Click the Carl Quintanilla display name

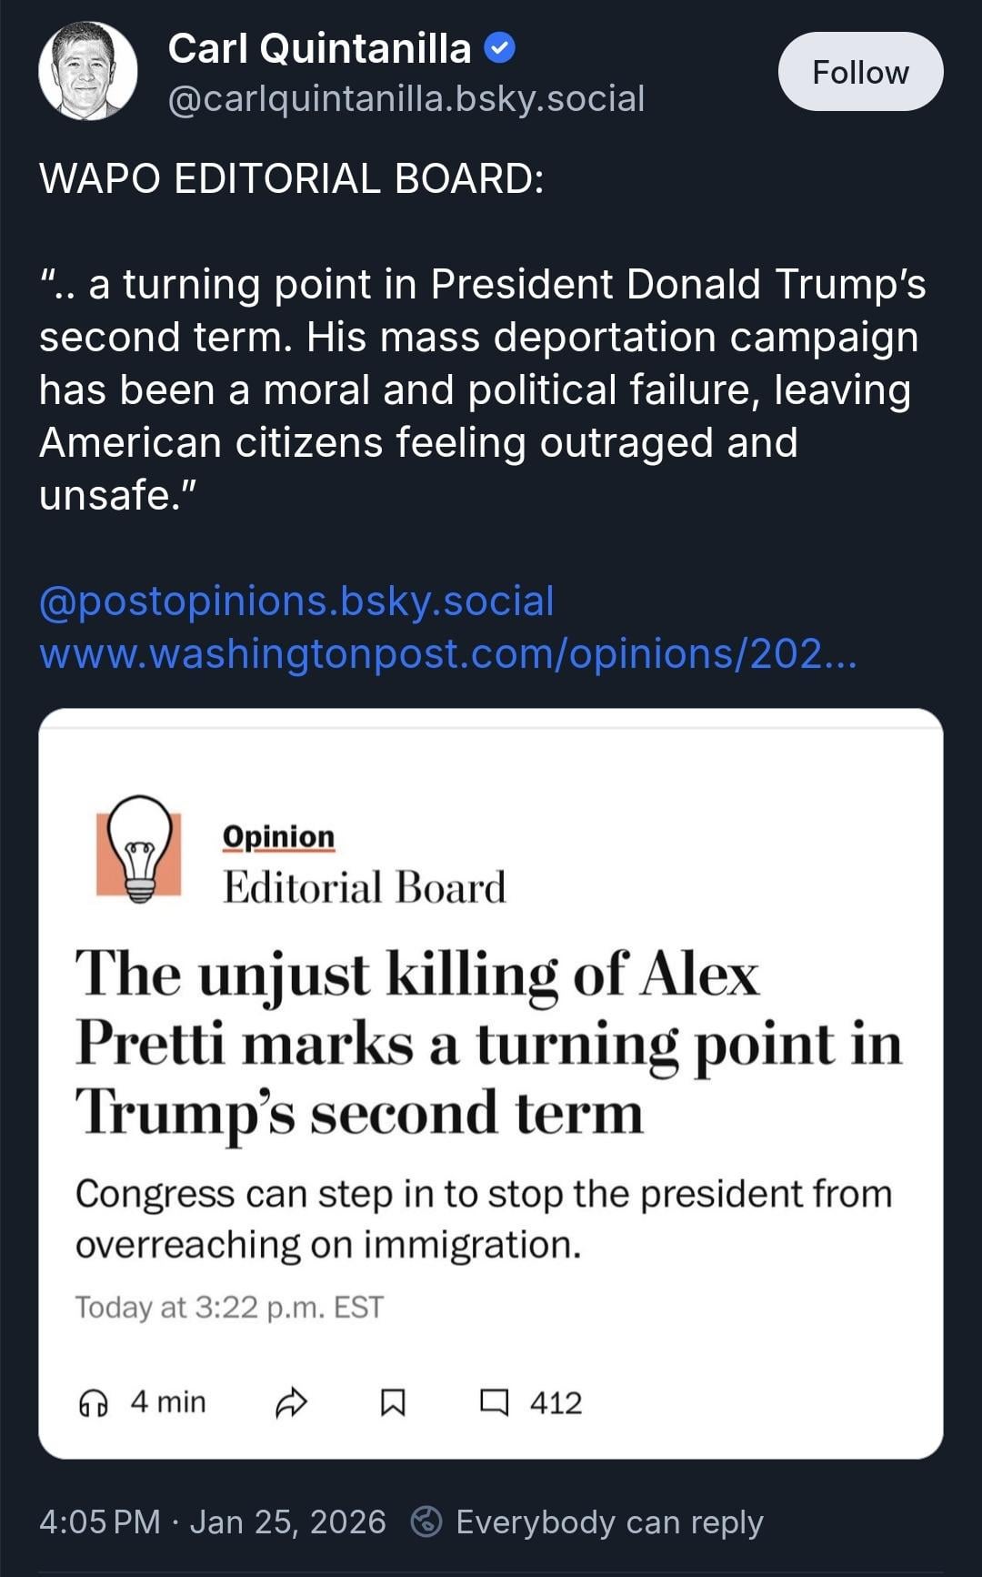click(319, 48)
